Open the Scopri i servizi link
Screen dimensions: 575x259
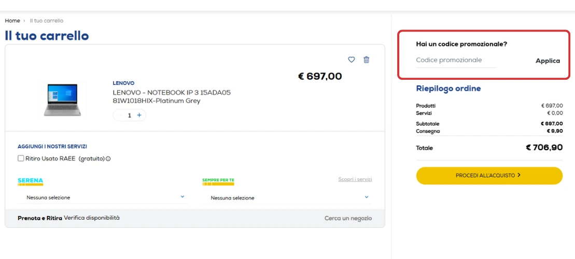tap(355, 180)
